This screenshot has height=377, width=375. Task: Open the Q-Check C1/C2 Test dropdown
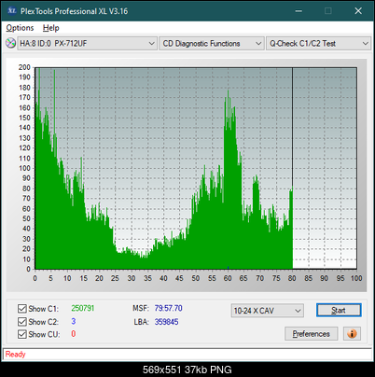point(318,44)
